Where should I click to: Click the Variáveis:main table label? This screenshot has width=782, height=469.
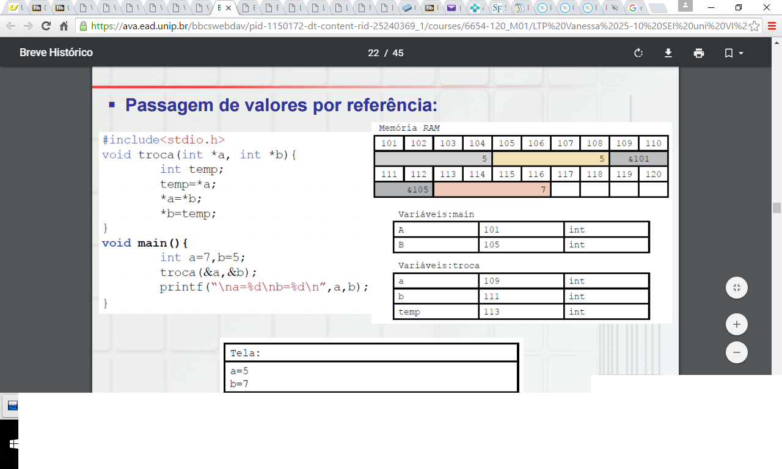click(x=436, y=214)
